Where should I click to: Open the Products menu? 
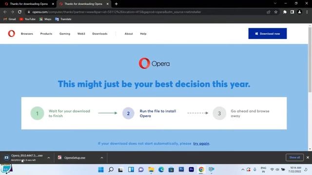pyautogui.click(x=46, y=34)
